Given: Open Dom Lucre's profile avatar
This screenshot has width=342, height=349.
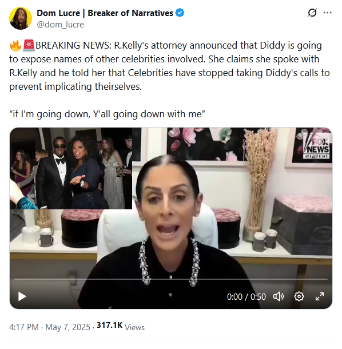Looking at the screenshot, I should point(21,18).
